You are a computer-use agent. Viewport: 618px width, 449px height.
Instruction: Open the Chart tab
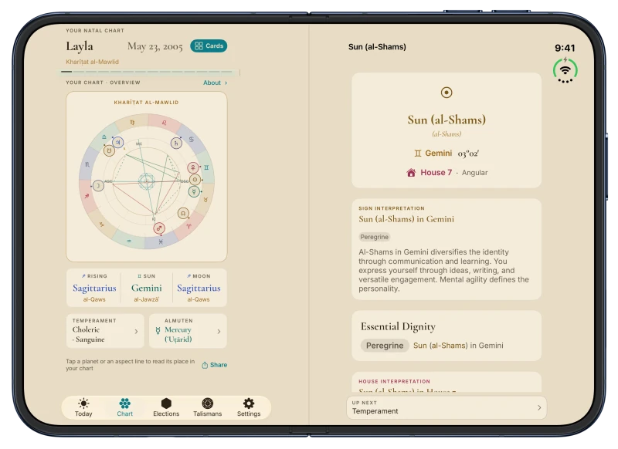tap(125, 407)
